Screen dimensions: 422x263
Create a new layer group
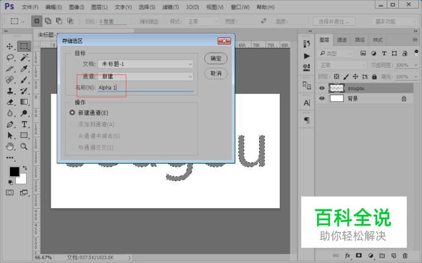pos(382,256)
